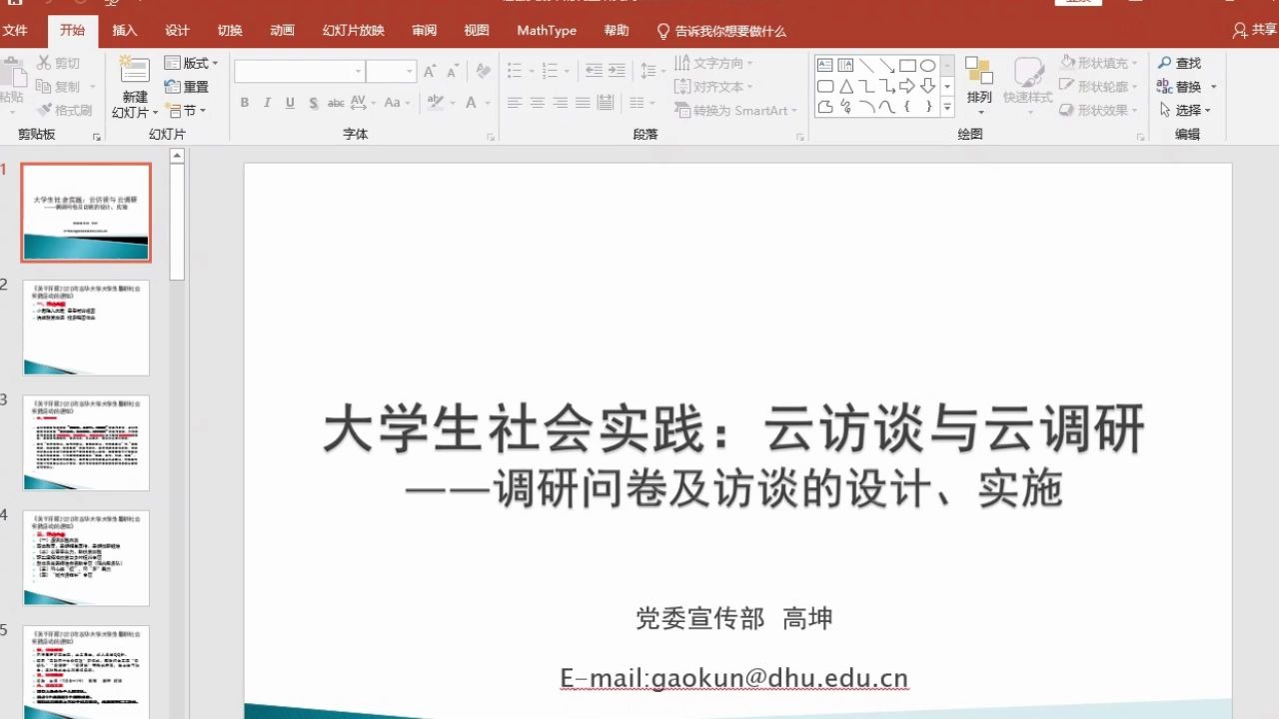Image resolution: width=1279 pixels, height=719 pixels.
Task: Click the Decrease List Level icon
Action: tap(594, 71)
